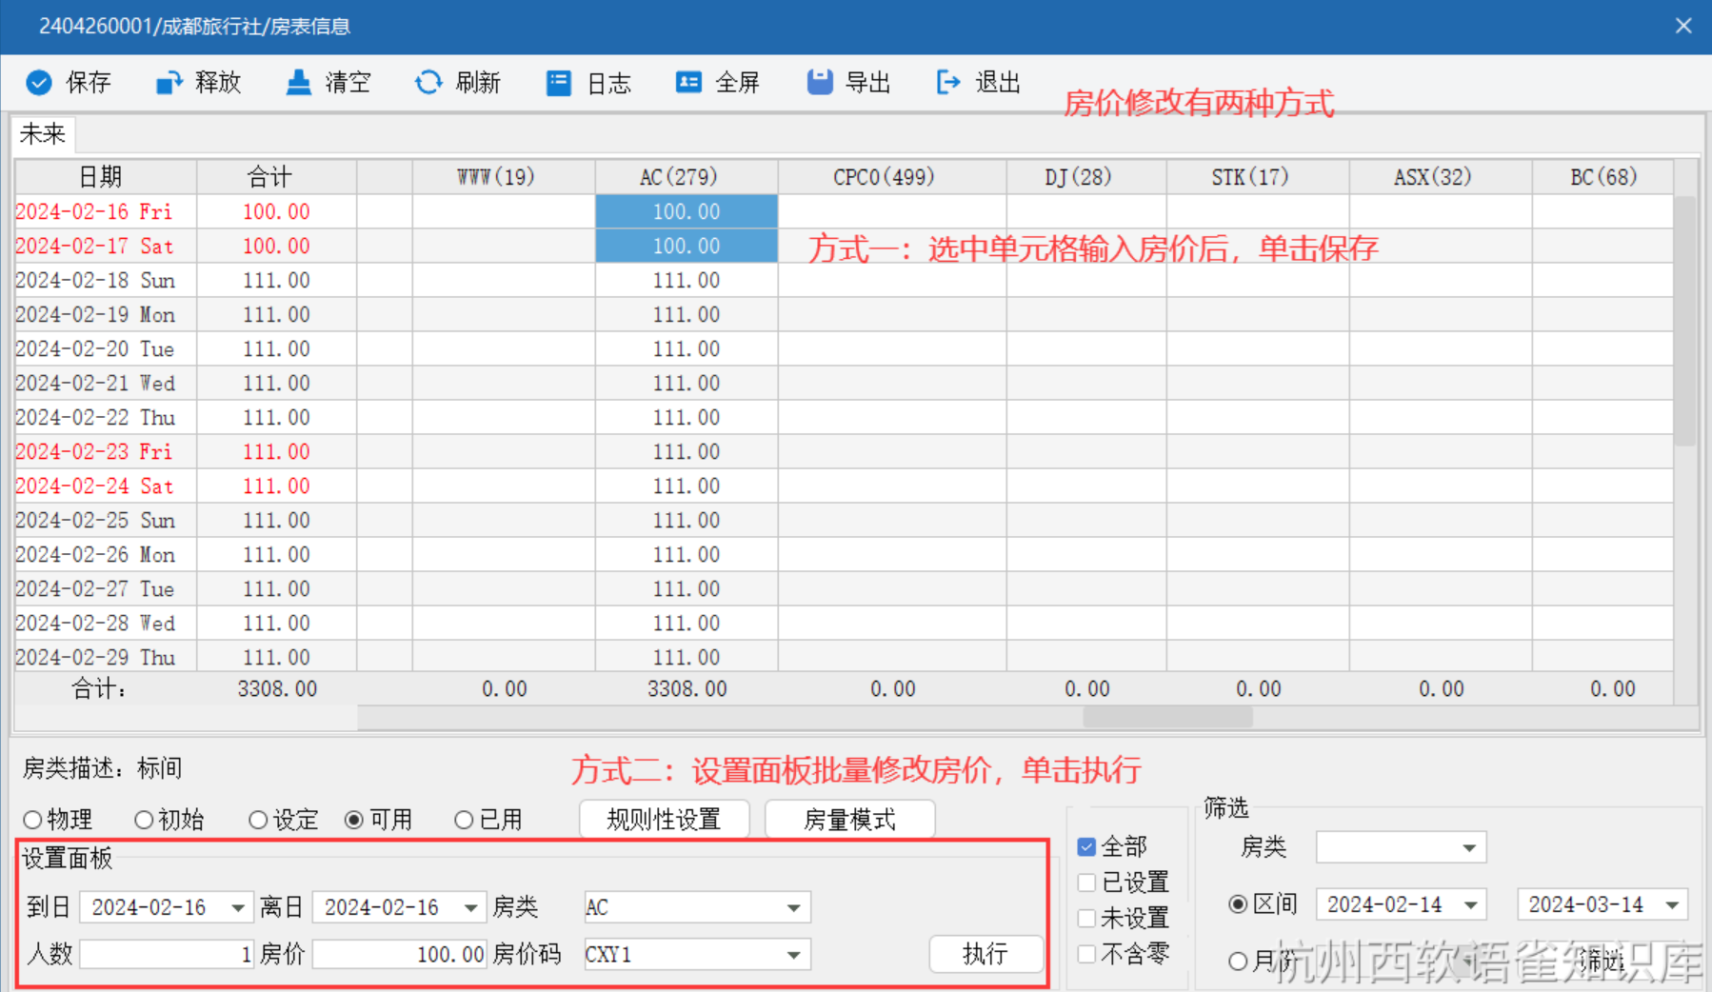Screen dimensions: 1712x992
Task: Click the horizontal scrollbar thumb of the table
Action: pos(1168,718)
